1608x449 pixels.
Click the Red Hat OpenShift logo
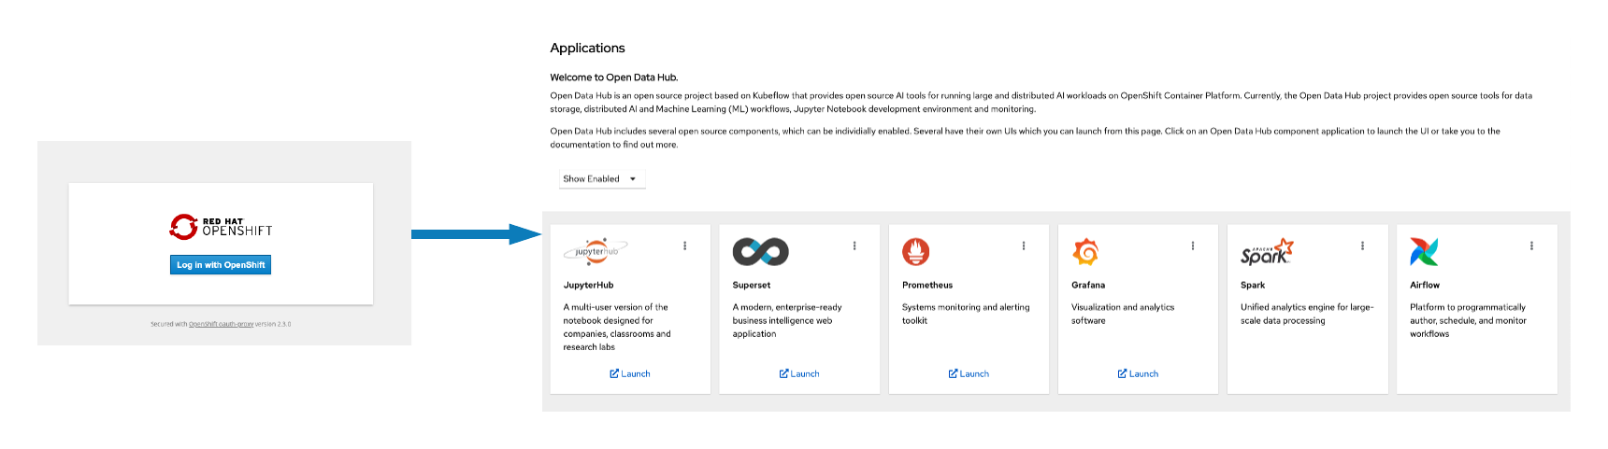click(x=221, y=227)
